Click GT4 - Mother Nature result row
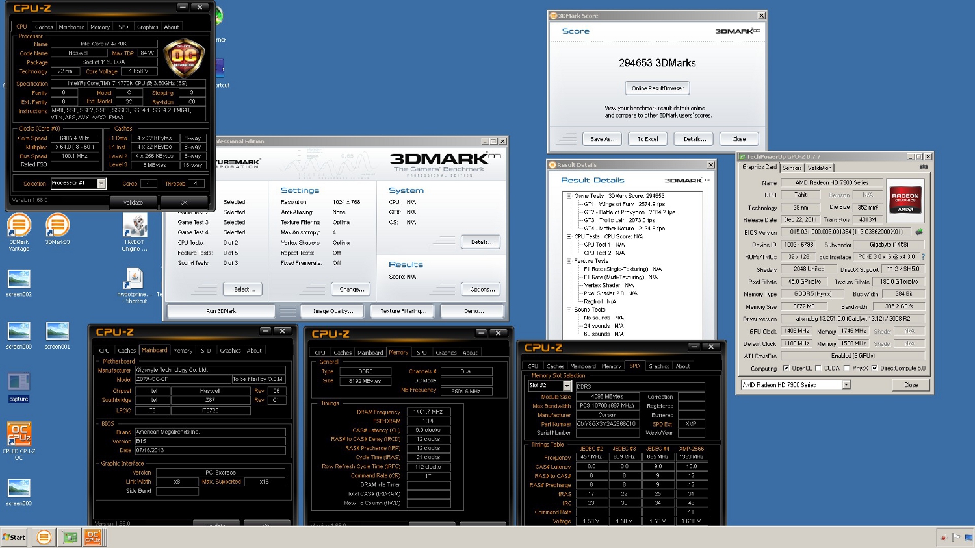Image resolution: width=975 pixels, height=548 pixels. click(624, 229)
